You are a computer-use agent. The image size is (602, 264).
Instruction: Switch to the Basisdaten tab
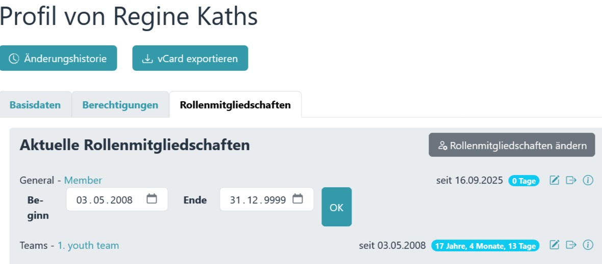point(35,105)
